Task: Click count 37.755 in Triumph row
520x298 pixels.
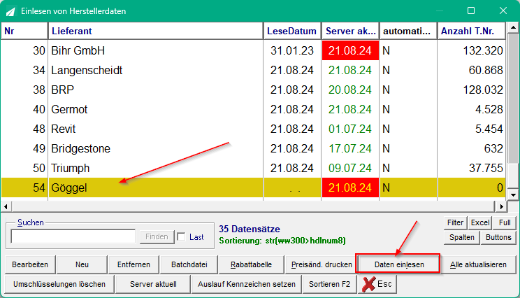Action: click(472, 168)
